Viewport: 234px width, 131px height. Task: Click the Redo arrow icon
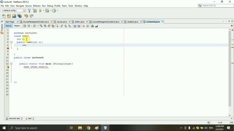(x=31, y=16)
